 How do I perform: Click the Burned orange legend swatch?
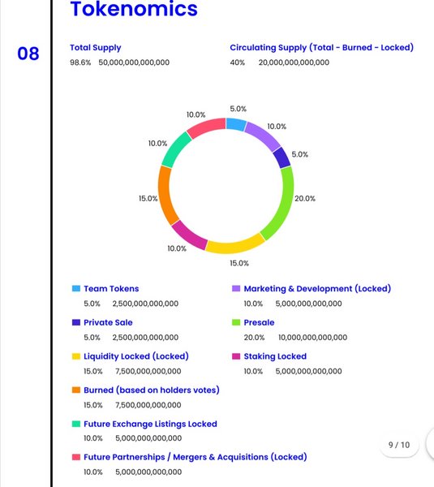click(76, 390)
